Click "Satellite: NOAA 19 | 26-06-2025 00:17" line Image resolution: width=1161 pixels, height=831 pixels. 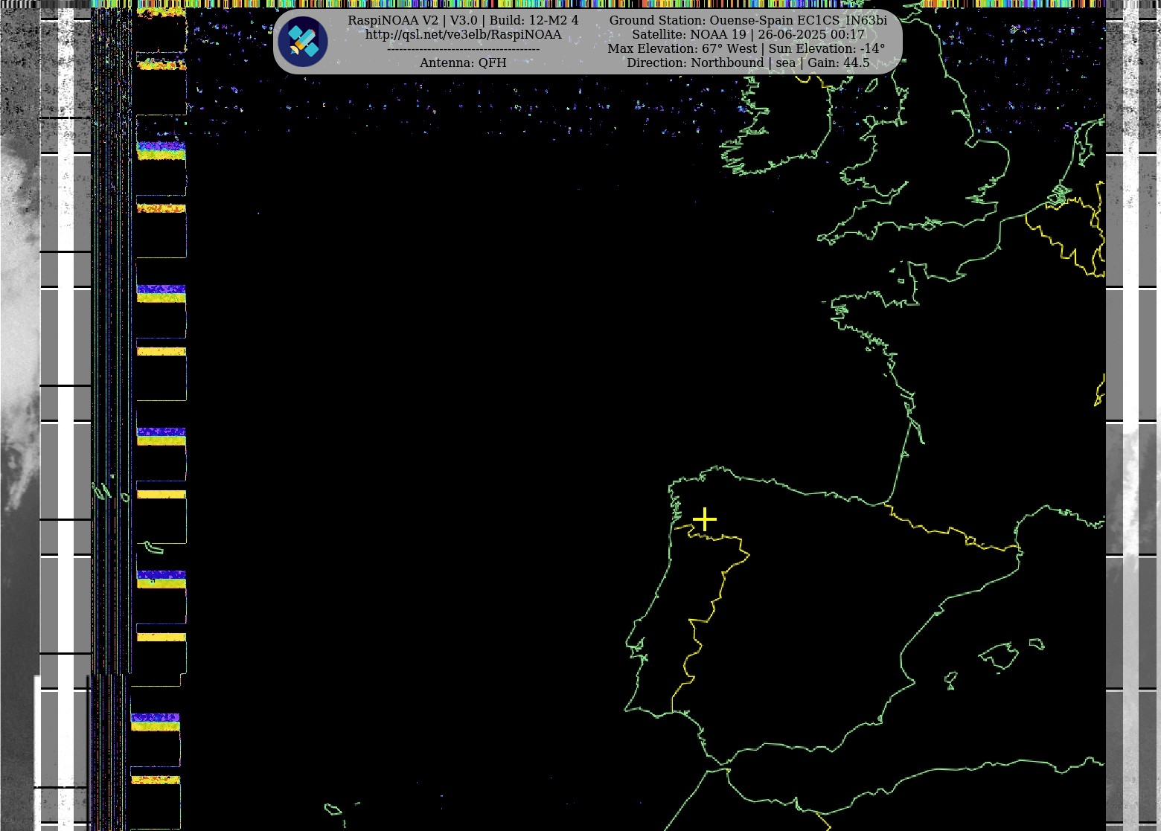point(748,35)
